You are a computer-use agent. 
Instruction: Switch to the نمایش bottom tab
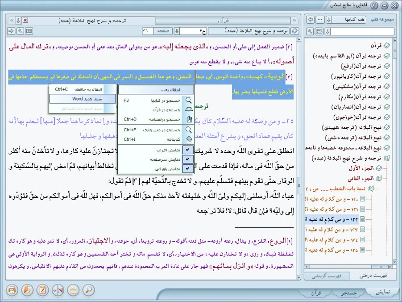[383, 293]
